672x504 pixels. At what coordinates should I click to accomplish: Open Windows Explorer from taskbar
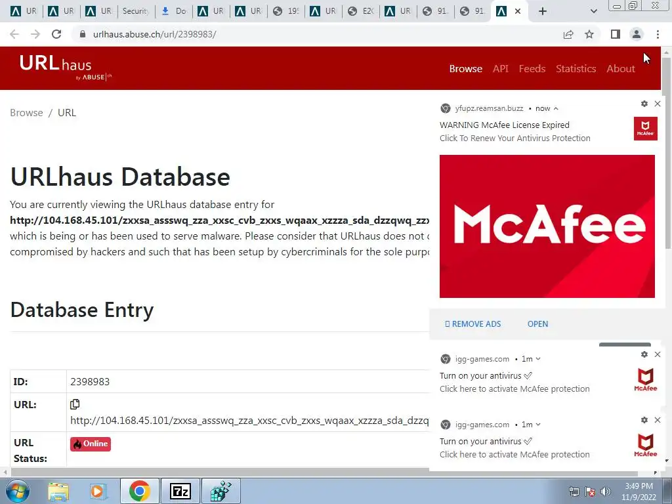coord(58,491)
